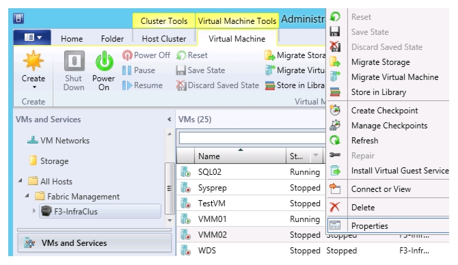Click Power Off in the ribbon
The width and height of the screenshot is (458, 265).
coord(146,55)
